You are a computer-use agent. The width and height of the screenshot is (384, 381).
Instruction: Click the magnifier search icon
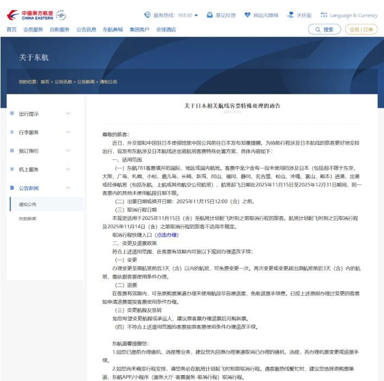point(317,30)
